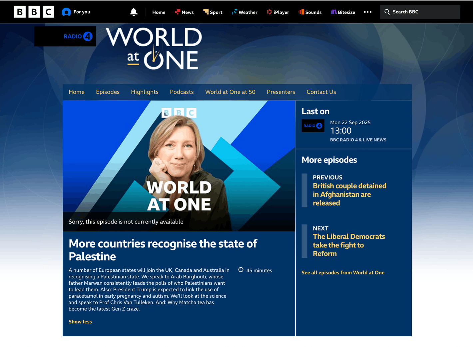Switch to the Episodes tab
473x347 pixels.
tap(108, 92)
